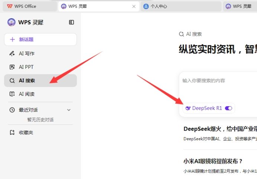Expand the 最近对话 chevron
This screenshot has width=257, height=179.
coord(69,110)
